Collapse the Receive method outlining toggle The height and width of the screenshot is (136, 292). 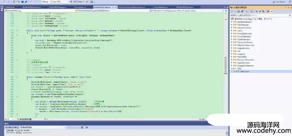coord(17,77)
